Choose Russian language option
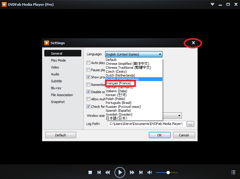240x179 pixels. (x=134, y=107)
